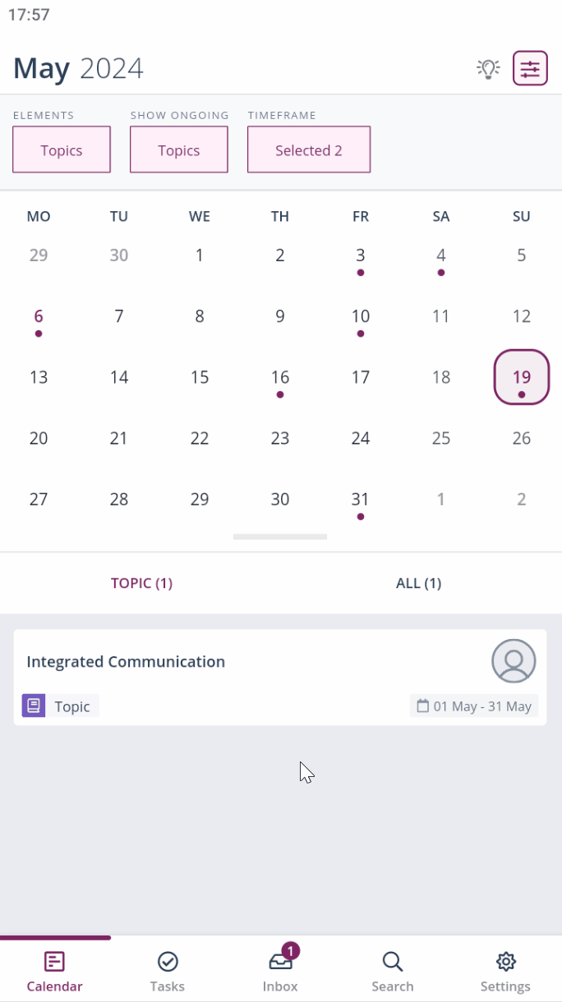Viewport: 562px width, 1002px height.
Task: Click the lightbulb tips icon
Action: coord(488,69)
